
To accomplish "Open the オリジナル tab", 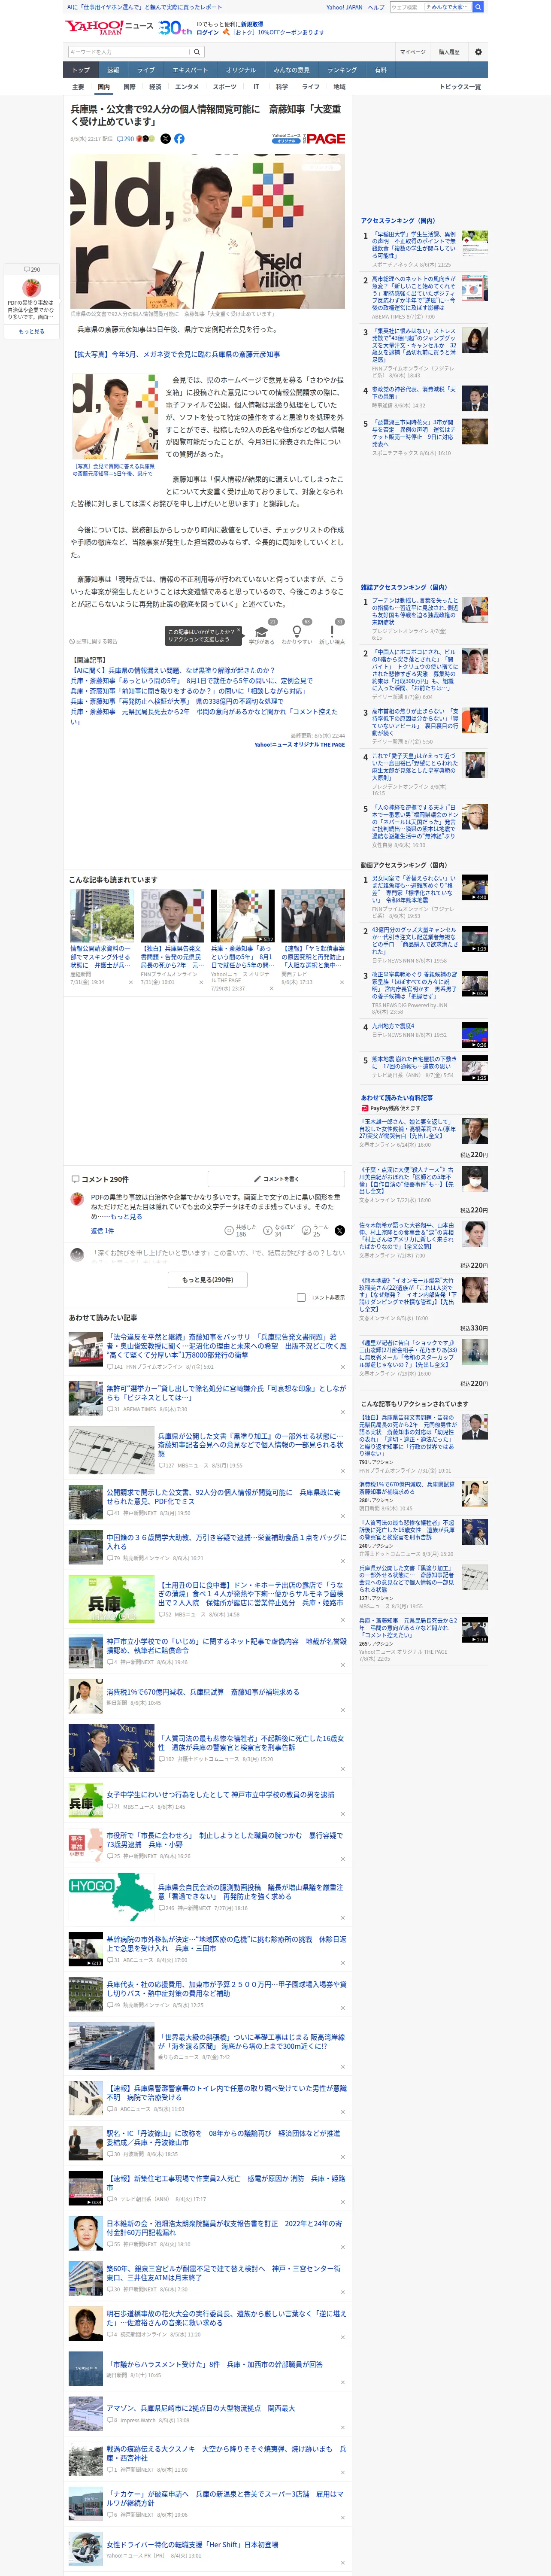I will pos(241,70).
